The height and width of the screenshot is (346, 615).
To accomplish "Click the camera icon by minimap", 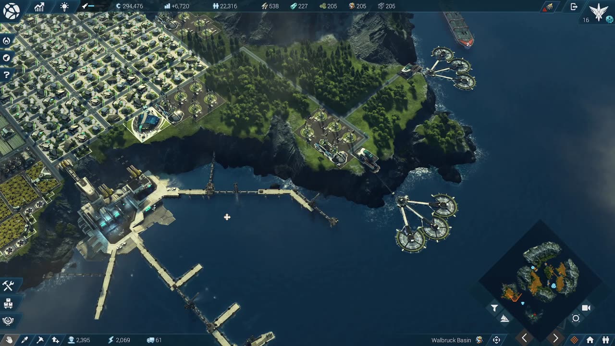I will tap(586, 308).
